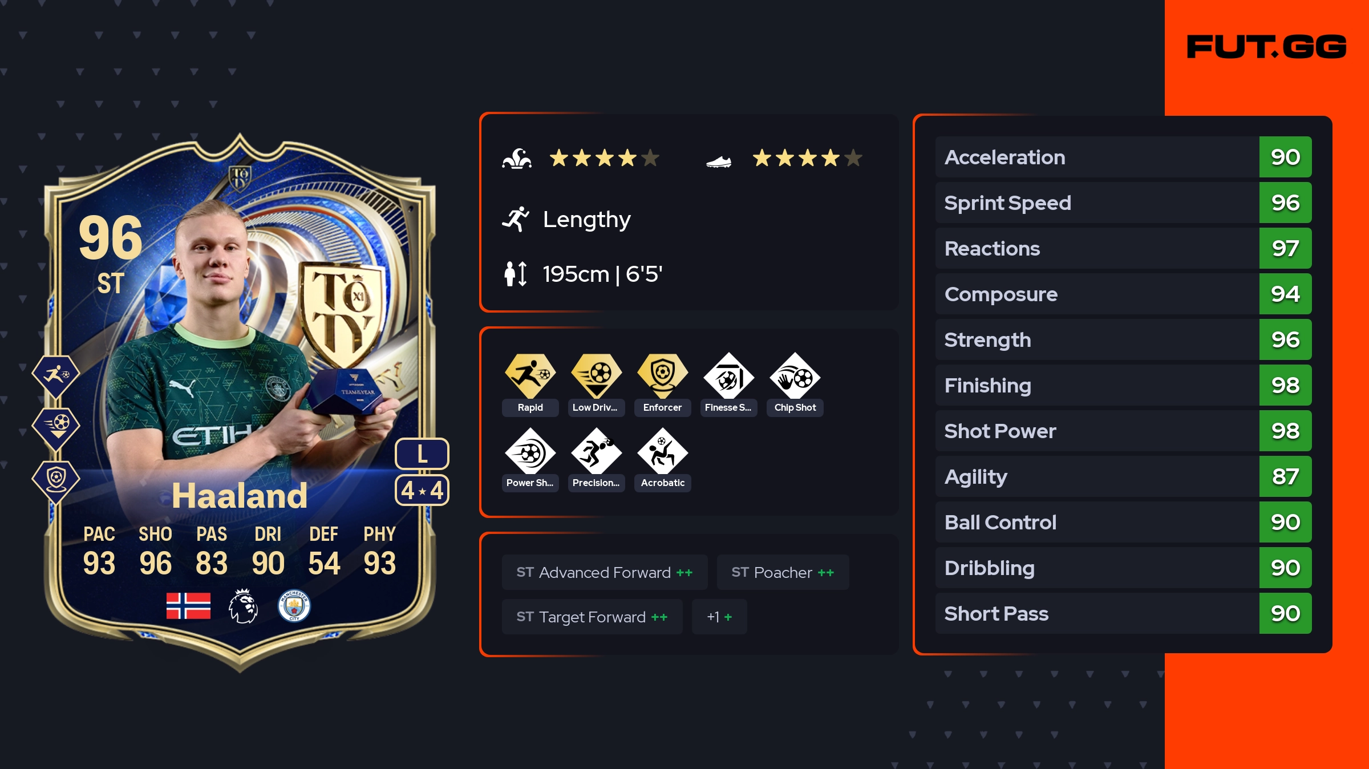Click the Chip Shot playstyle icon
Image resolution: width=1369 pixels, height=769 pixels.
[795, 376]
